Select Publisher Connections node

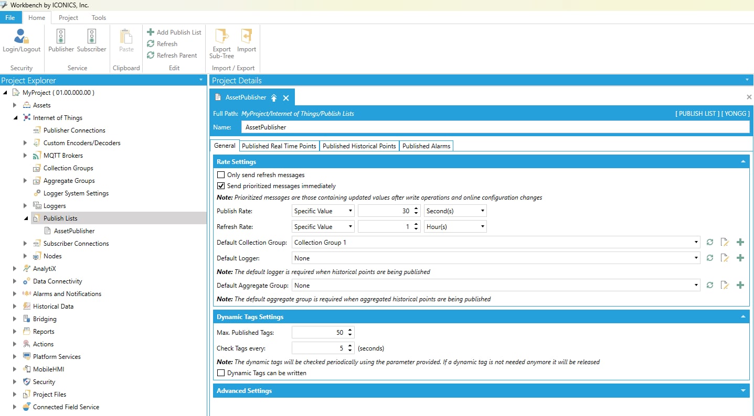[74, 130]
